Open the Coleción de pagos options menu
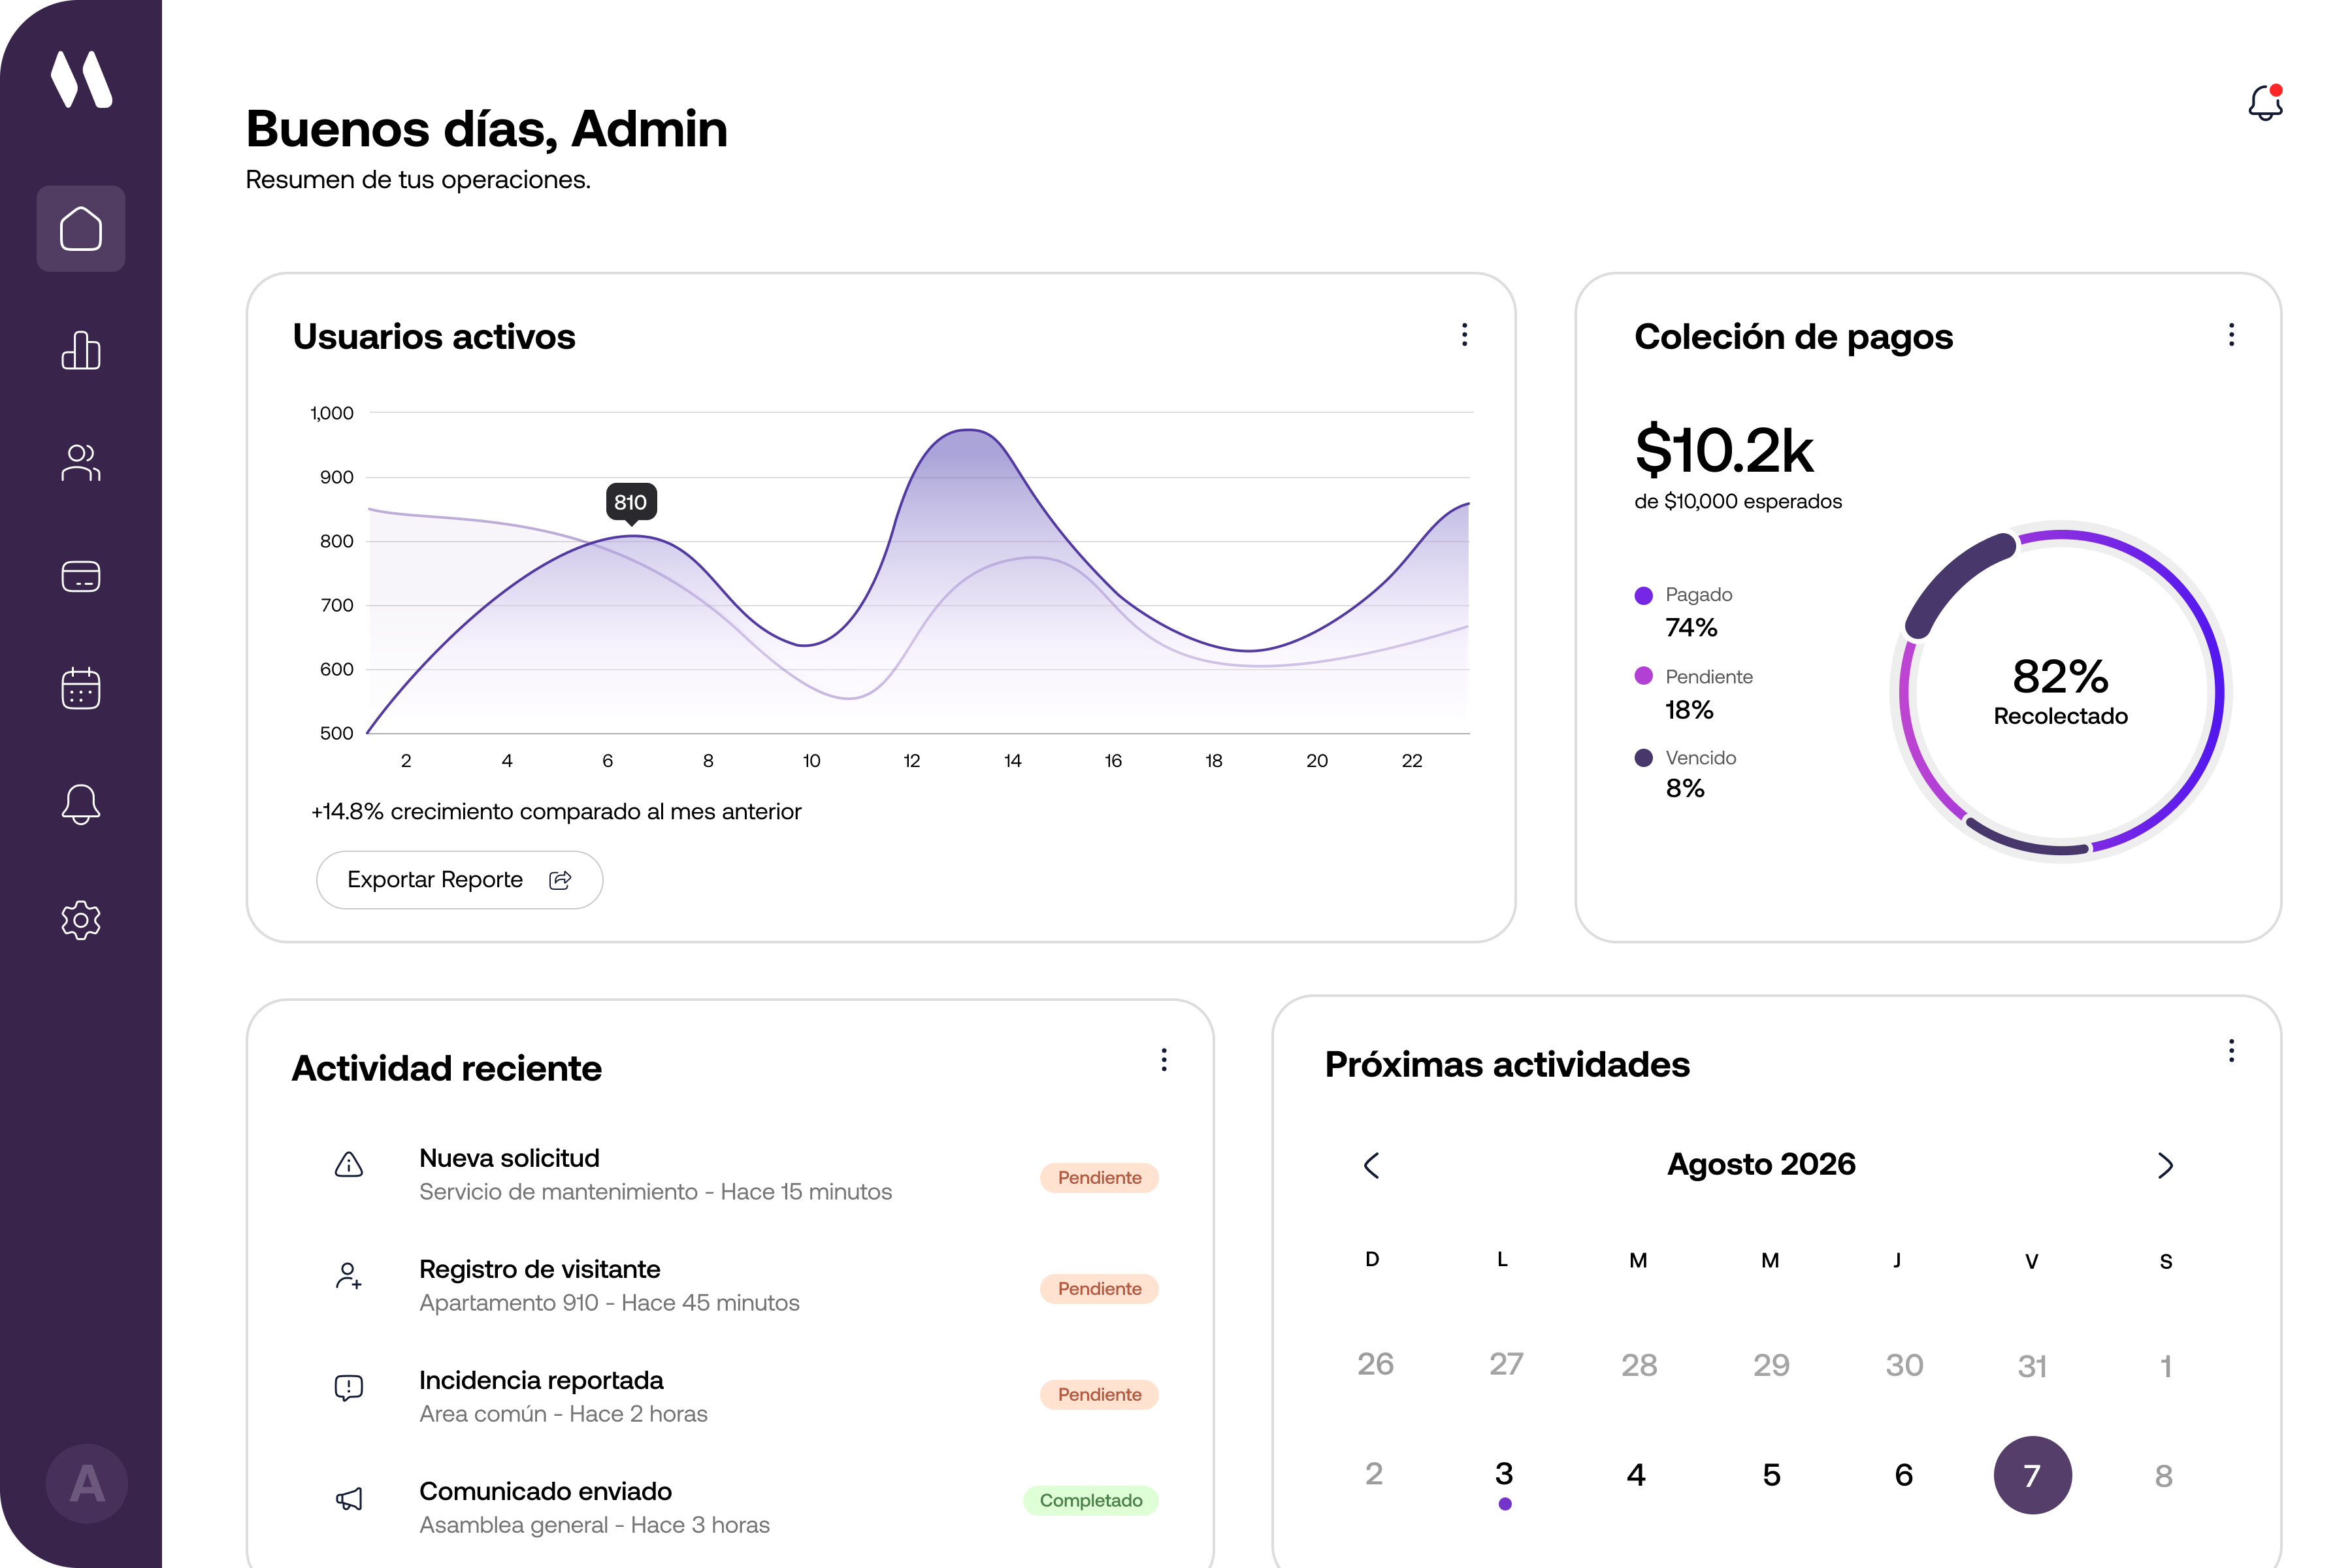2352x1568 pixels. pos(2232,335)
